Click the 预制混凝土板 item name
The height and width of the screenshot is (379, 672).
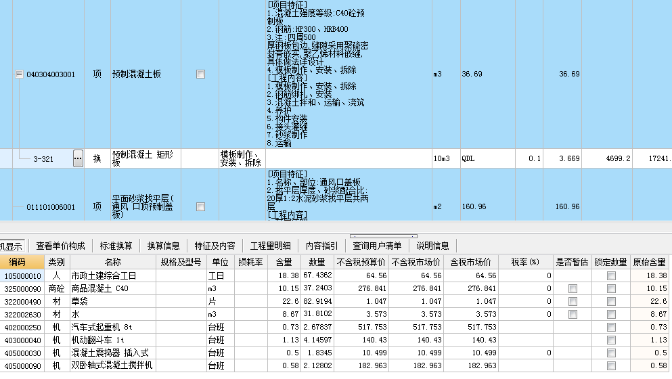[x=136, y=74]
